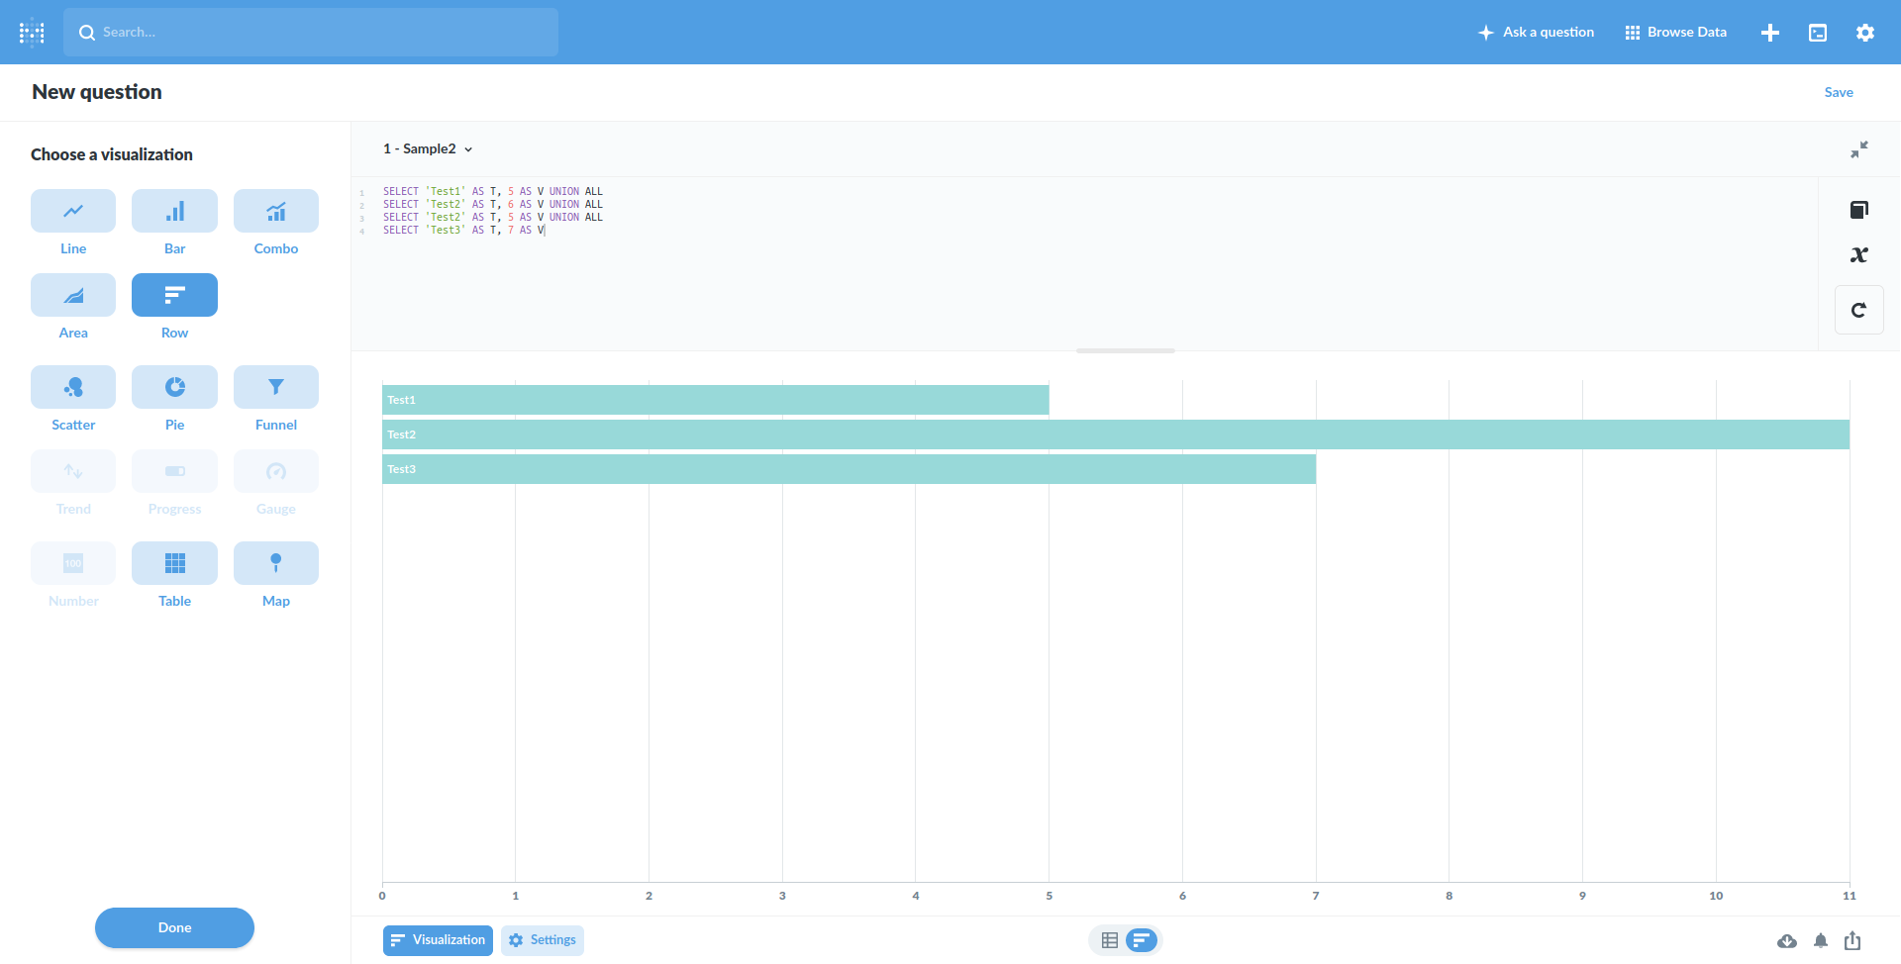1901x964 pixels.
Task: Collapse the SQL editor with the arrows icon
Action: point(1860,149)
